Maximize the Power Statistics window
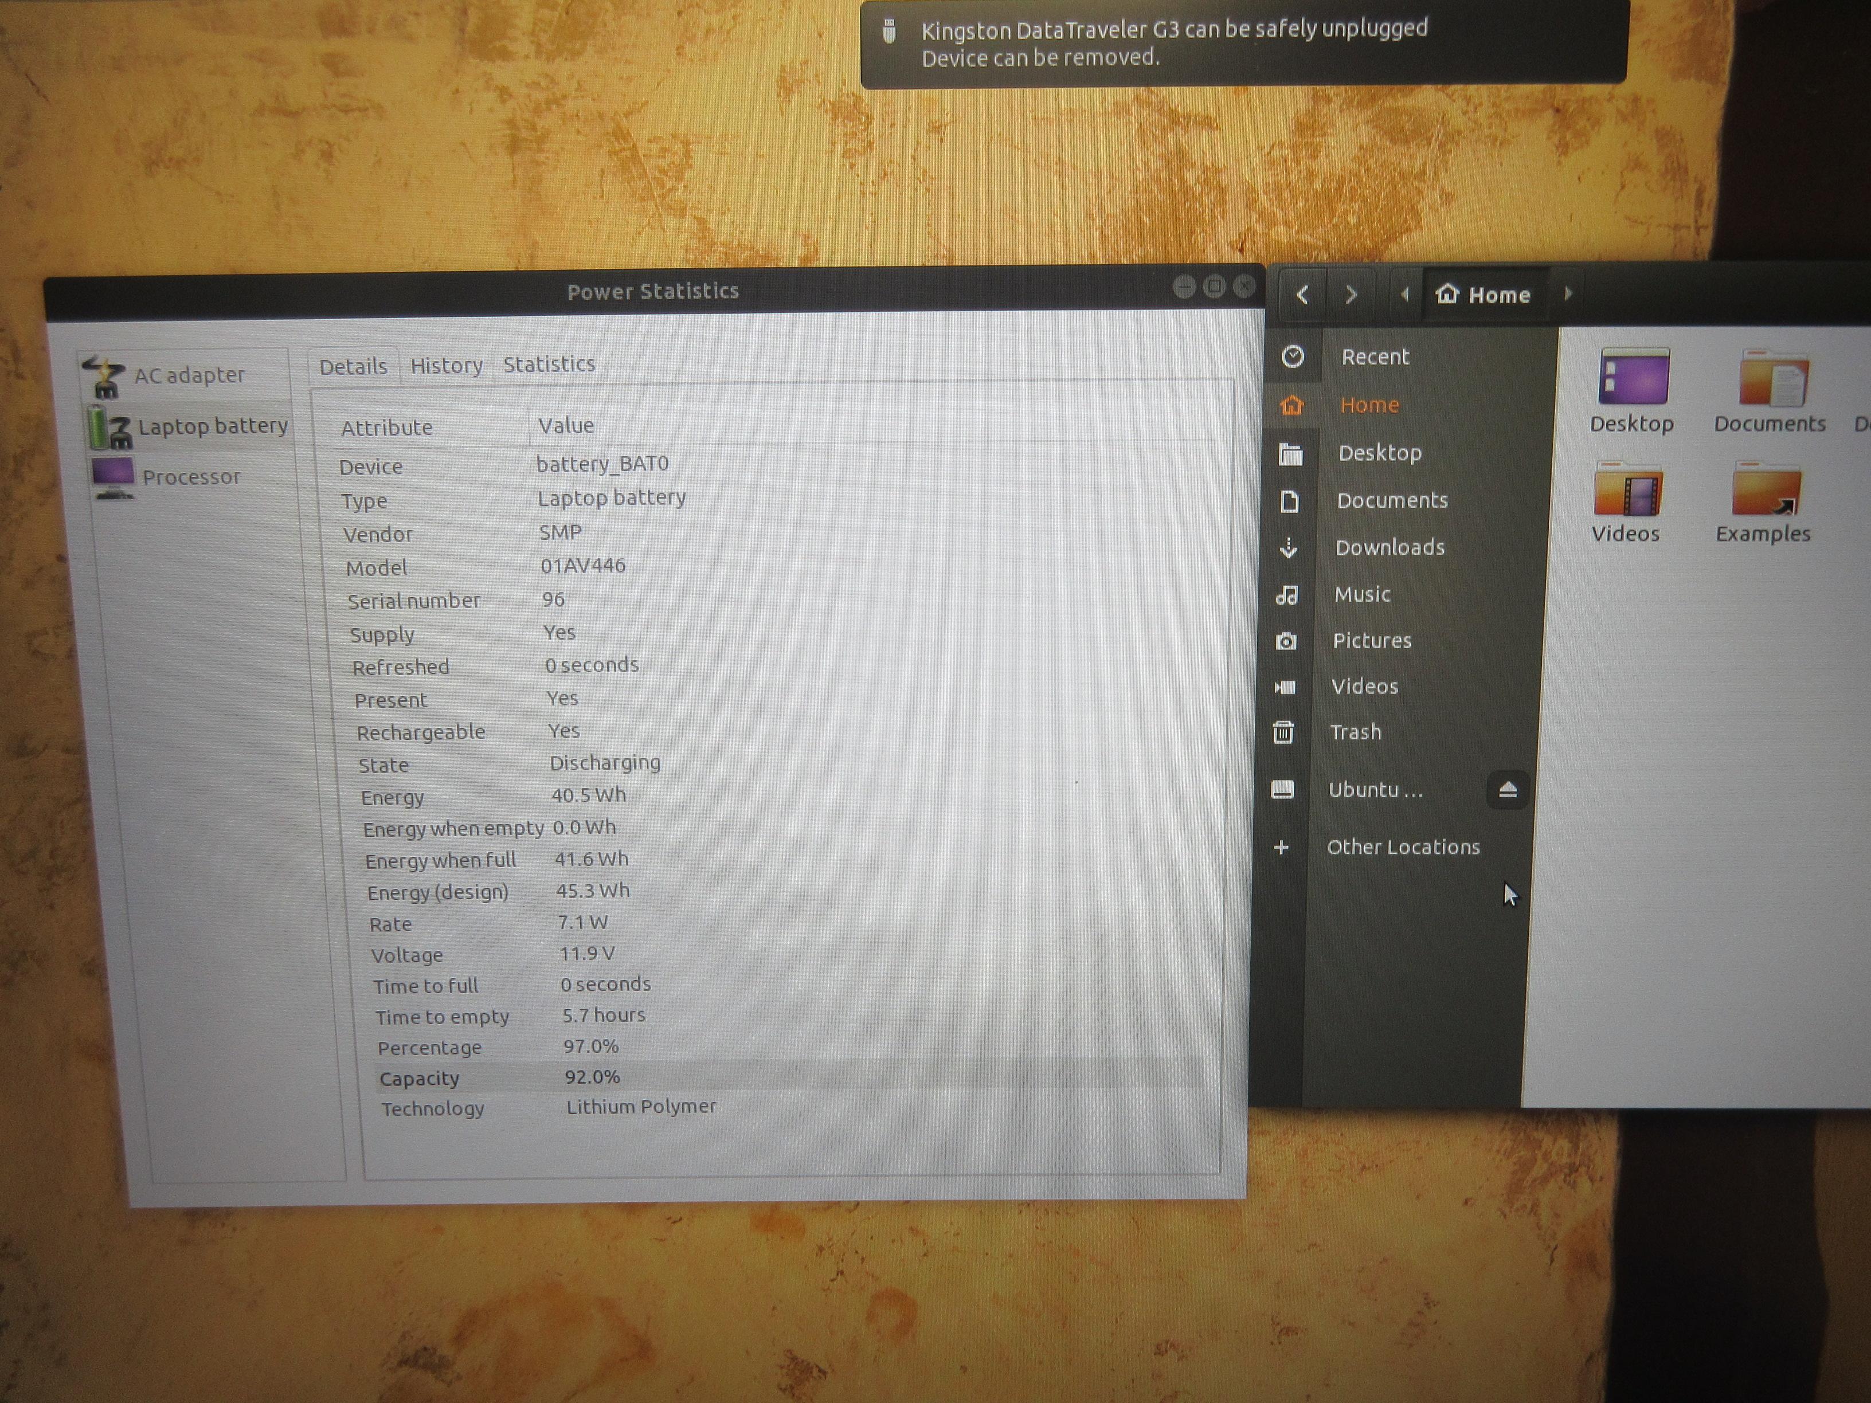The height and width of the screenshot is (1403, 1871). tap(1215, 288)
